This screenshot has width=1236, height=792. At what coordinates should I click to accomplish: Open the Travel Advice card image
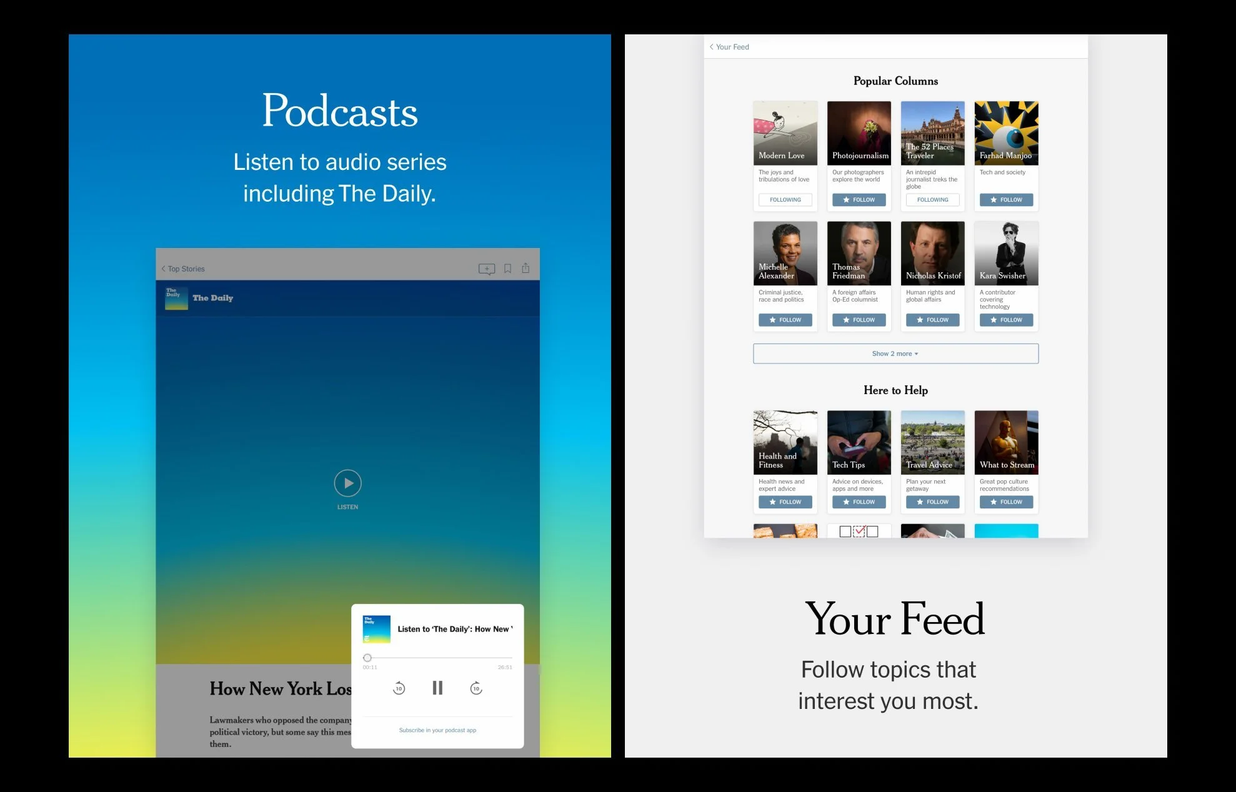933,442
